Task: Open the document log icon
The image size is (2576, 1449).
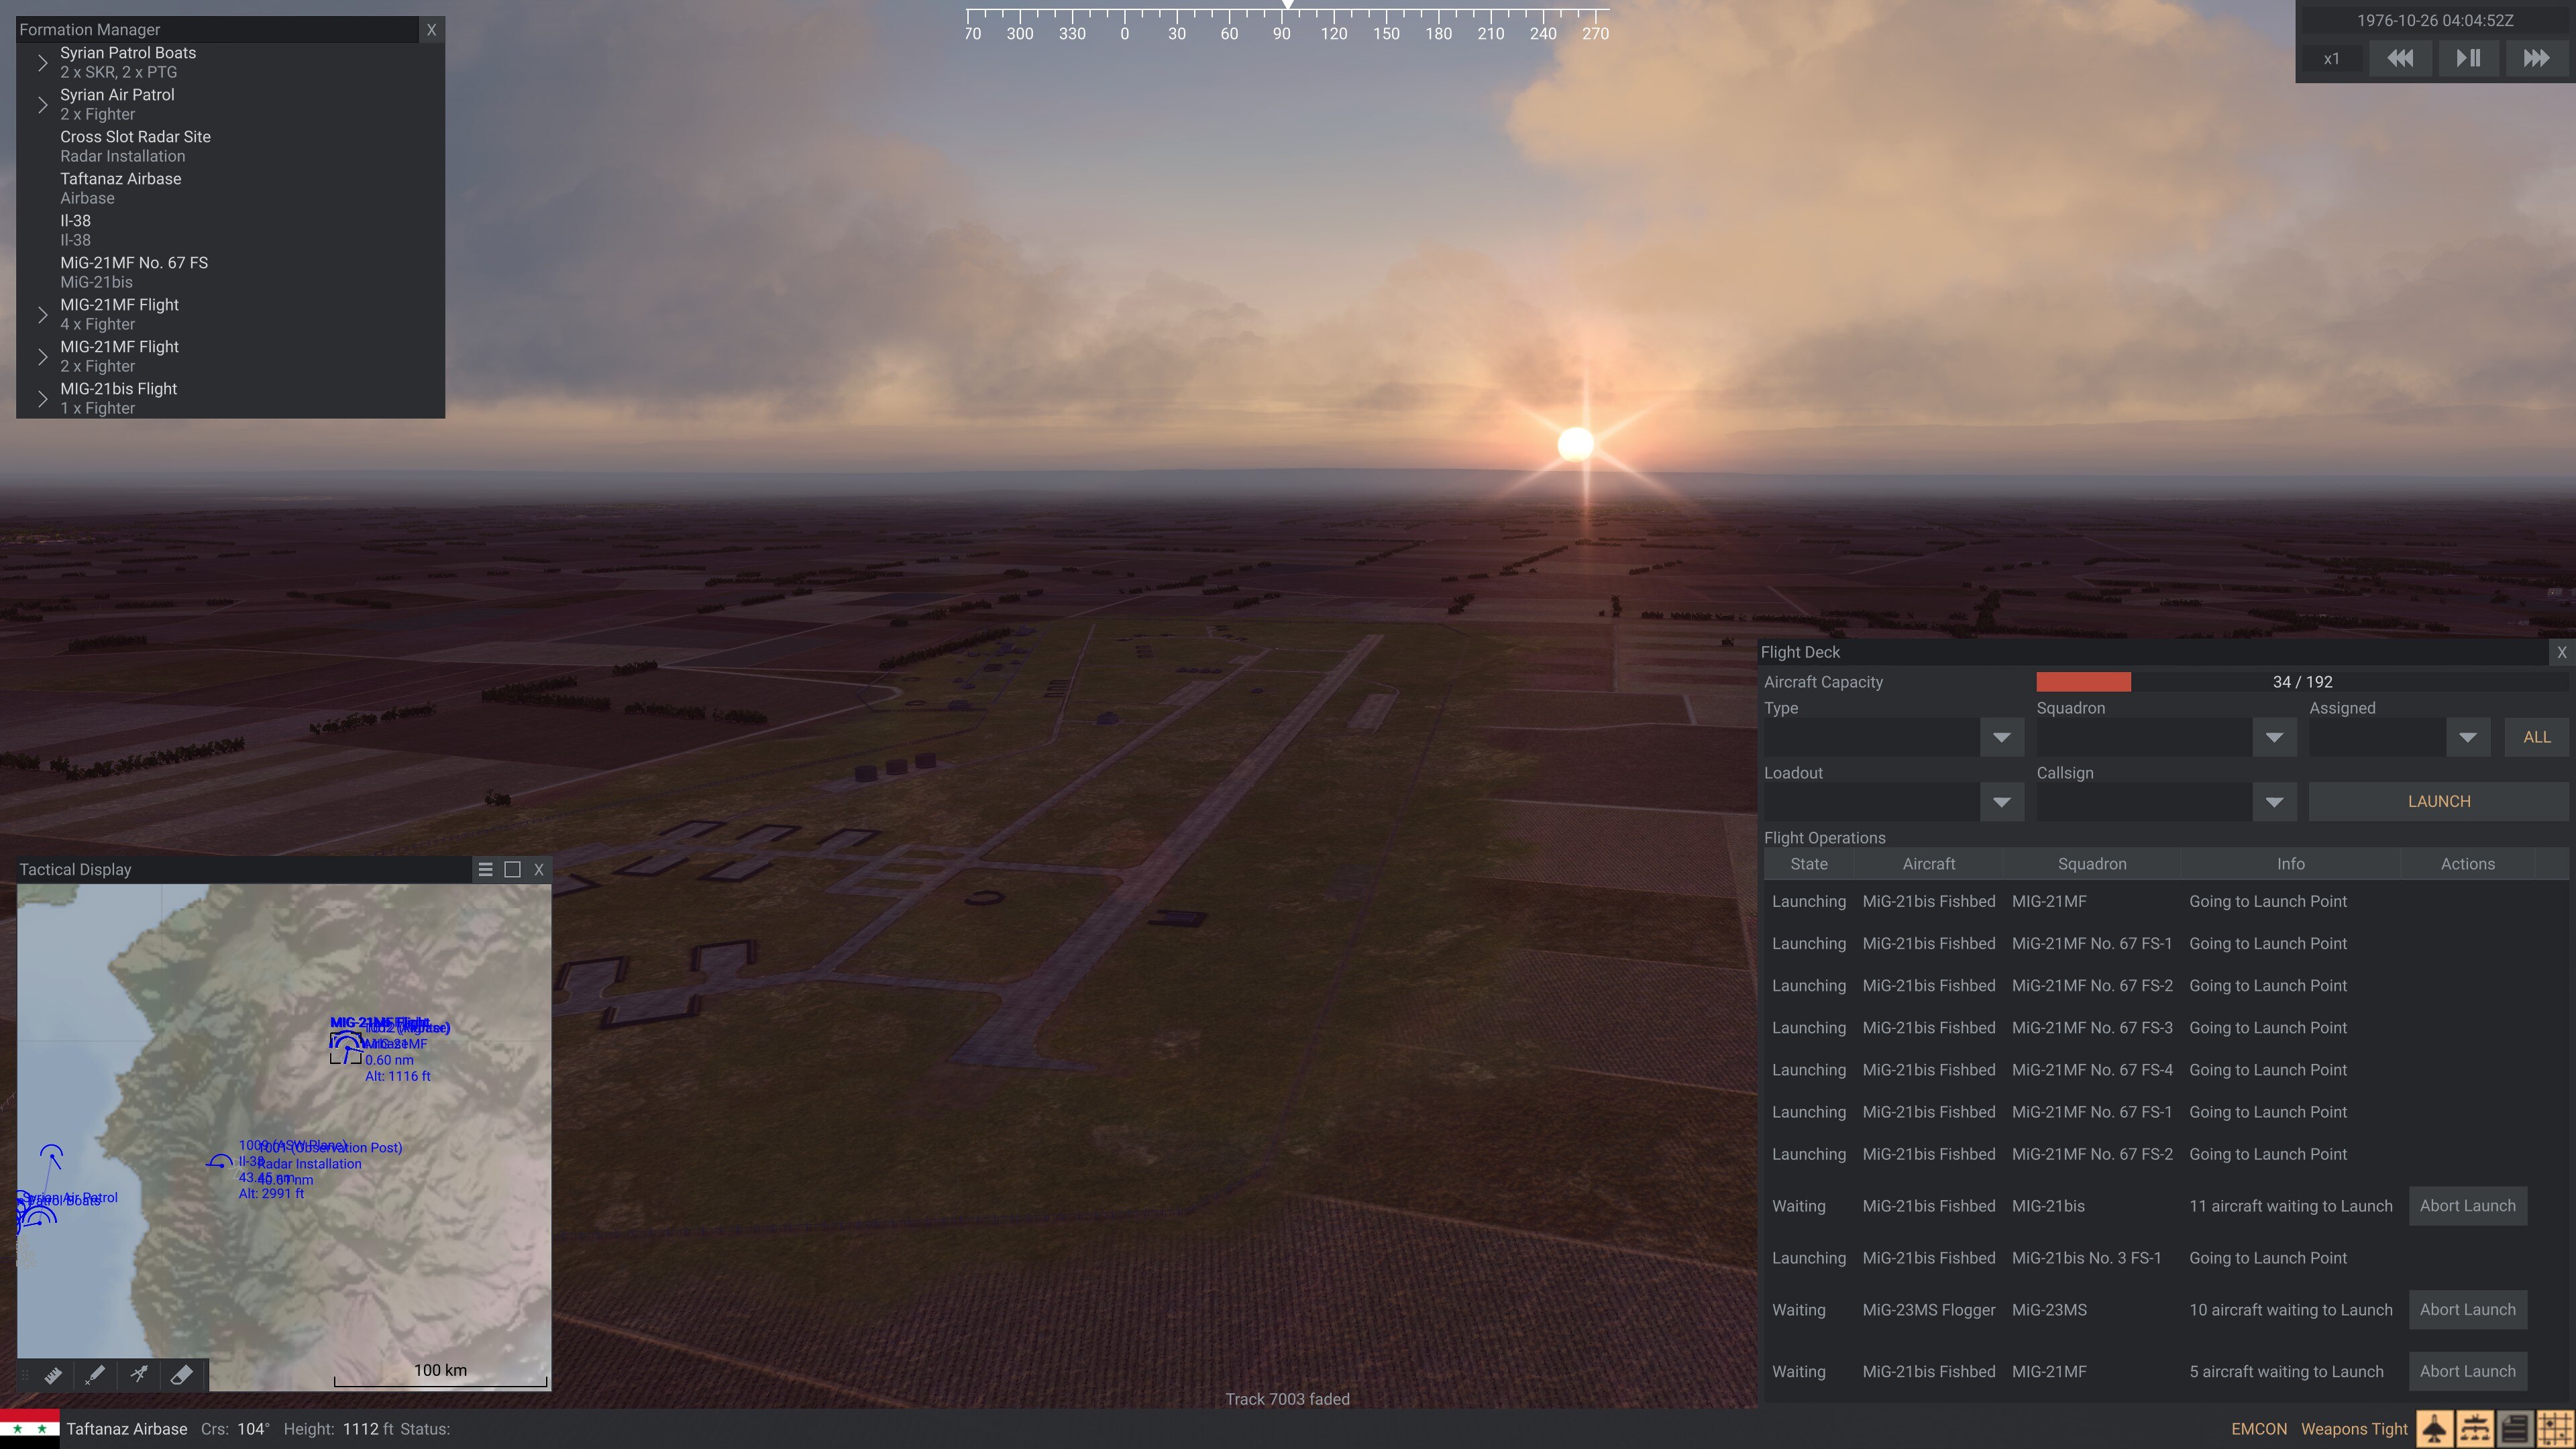Action: pyautogui.click(x=2514, y=1429)
